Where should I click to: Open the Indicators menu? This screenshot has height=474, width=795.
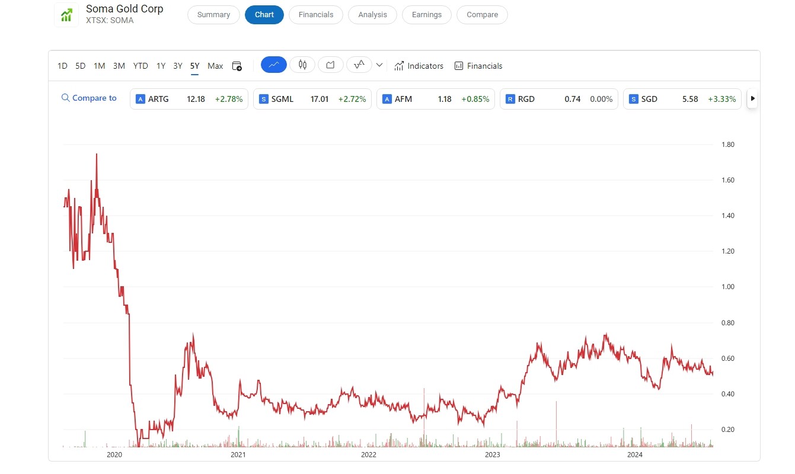pos(419,66)
